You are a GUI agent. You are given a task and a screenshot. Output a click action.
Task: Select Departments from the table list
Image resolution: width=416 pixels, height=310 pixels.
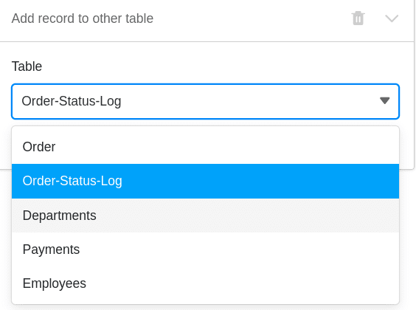pos(205,216)
